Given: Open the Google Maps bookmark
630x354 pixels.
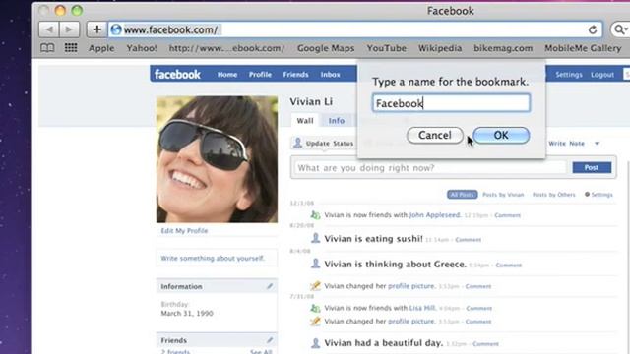Looking at the screenshot, I should pos(326,48).
